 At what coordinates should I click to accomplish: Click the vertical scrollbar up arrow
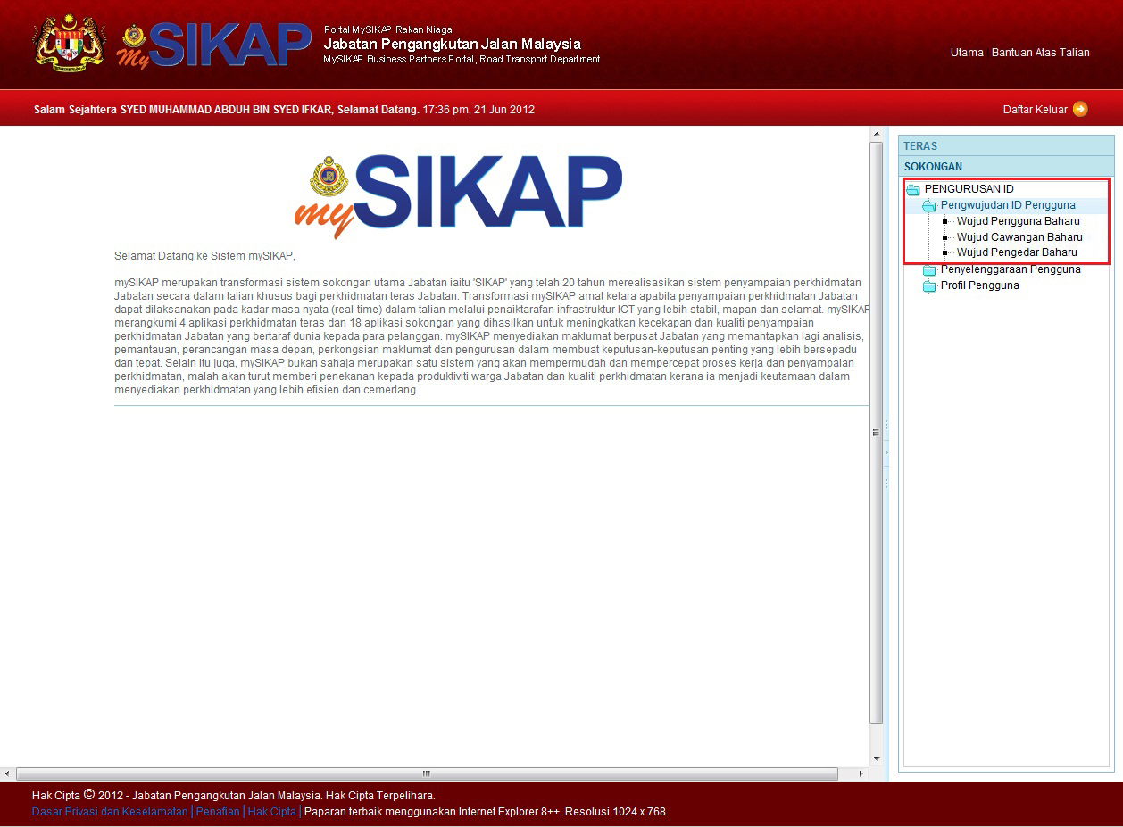[877, 134]
